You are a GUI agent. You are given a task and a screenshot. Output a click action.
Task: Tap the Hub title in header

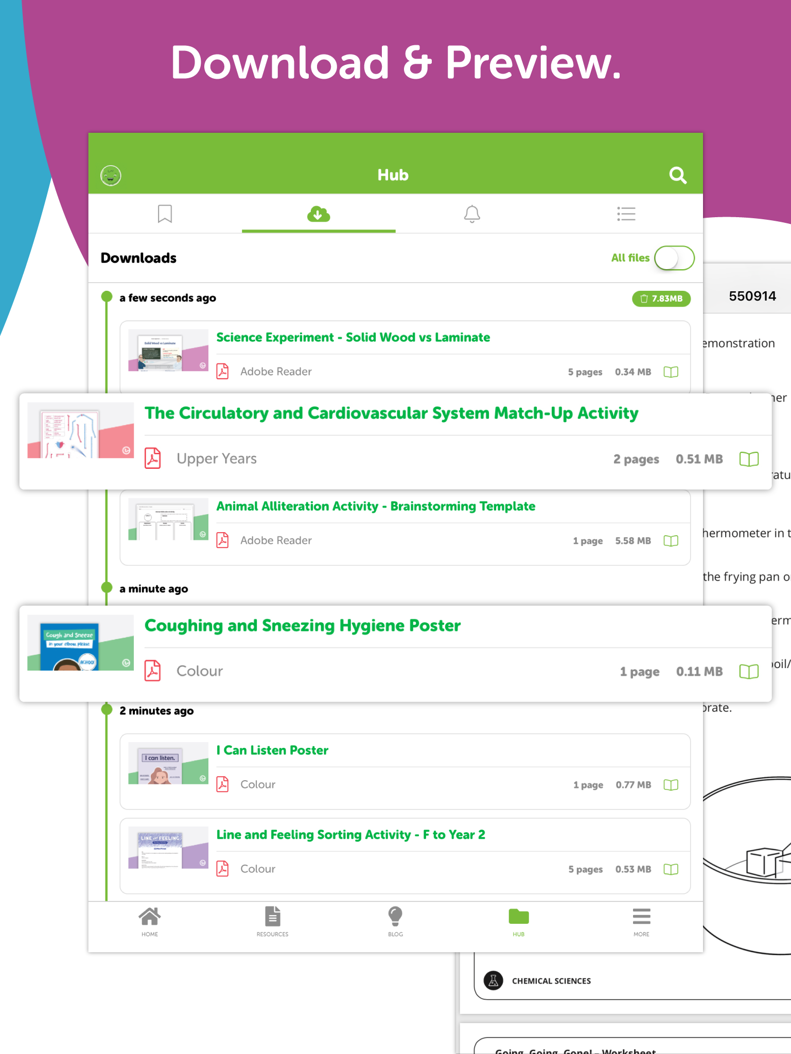click(x=393, y=175)
